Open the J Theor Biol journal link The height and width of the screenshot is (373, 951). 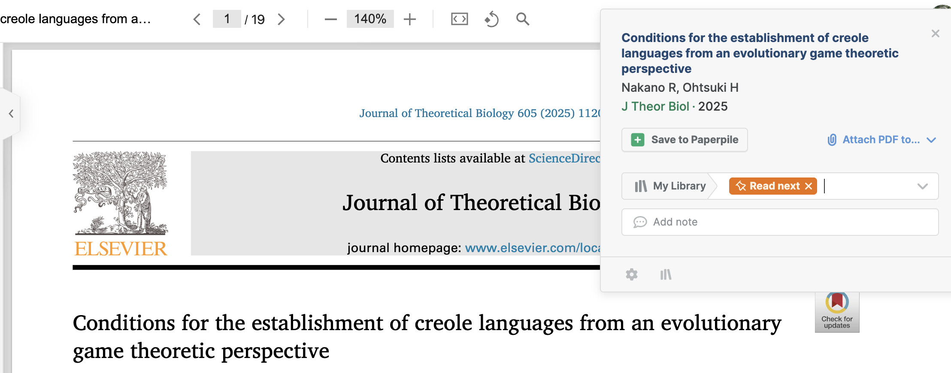coord(655,106)
